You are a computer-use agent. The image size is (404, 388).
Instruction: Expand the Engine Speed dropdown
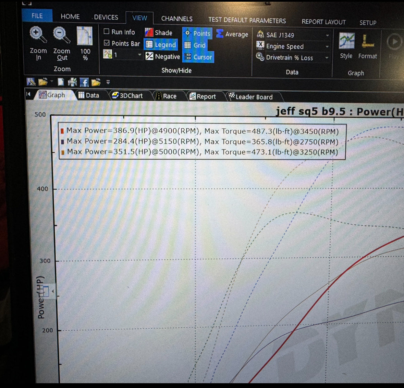tap(327, 47)
